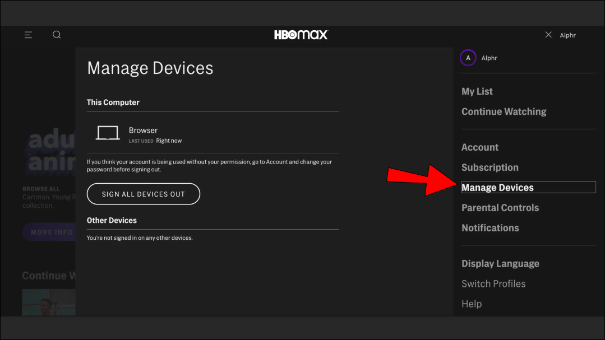Open the hamburger menu

29,34
